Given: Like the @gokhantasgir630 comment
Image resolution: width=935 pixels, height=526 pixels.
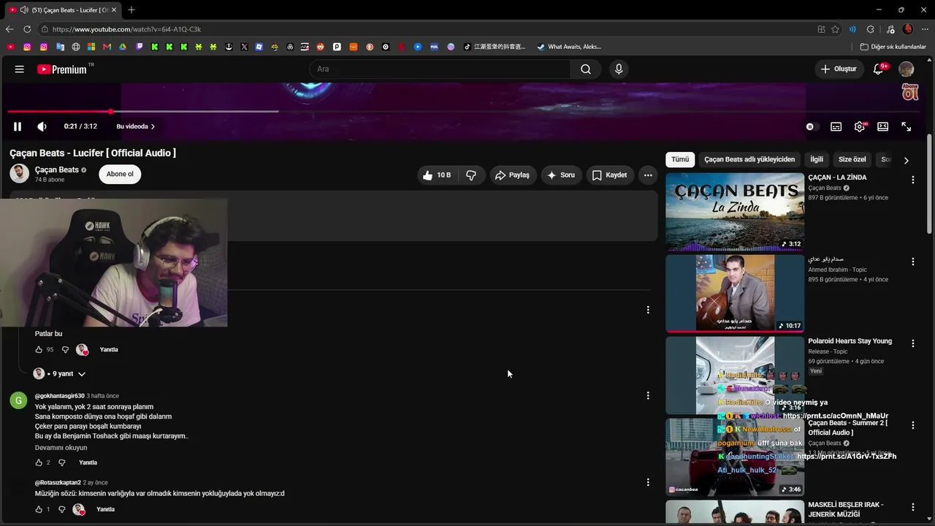Looking at the screenshot, I should 39,462.
